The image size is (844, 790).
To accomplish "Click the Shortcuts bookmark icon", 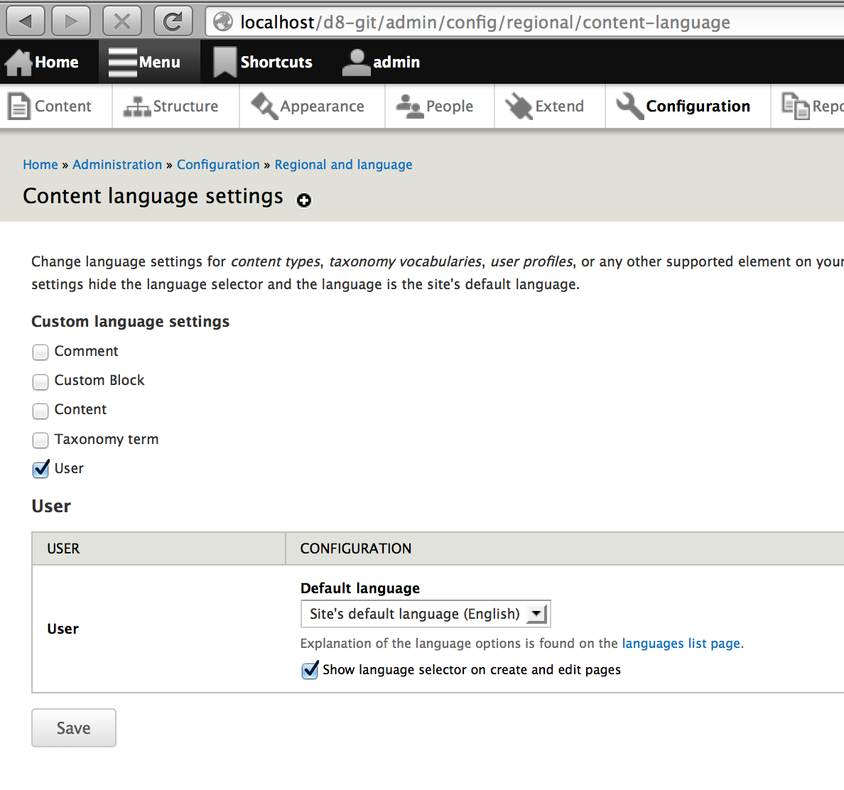I will pyautogui.click(x=224, y=63).
